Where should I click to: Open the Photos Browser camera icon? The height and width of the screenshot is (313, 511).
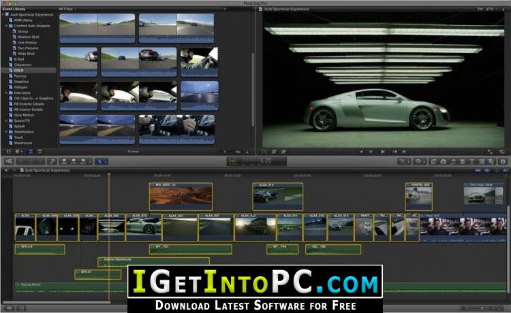(444, 161)
